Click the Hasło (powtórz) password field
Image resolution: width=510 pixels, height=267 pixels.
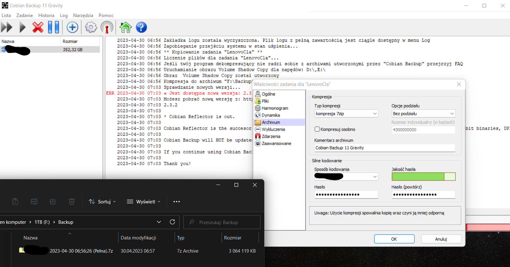point(423,195)
